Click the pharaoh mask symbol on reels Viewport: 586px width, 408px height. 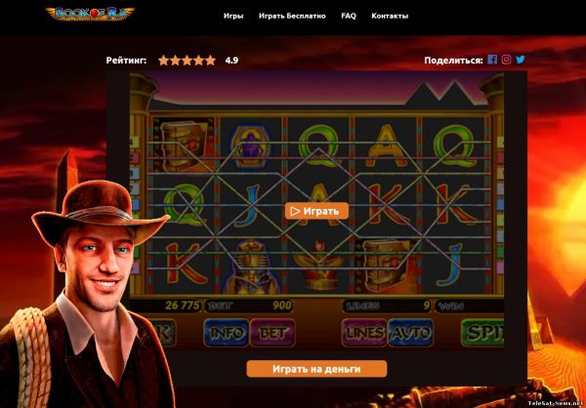pos(251,266)
